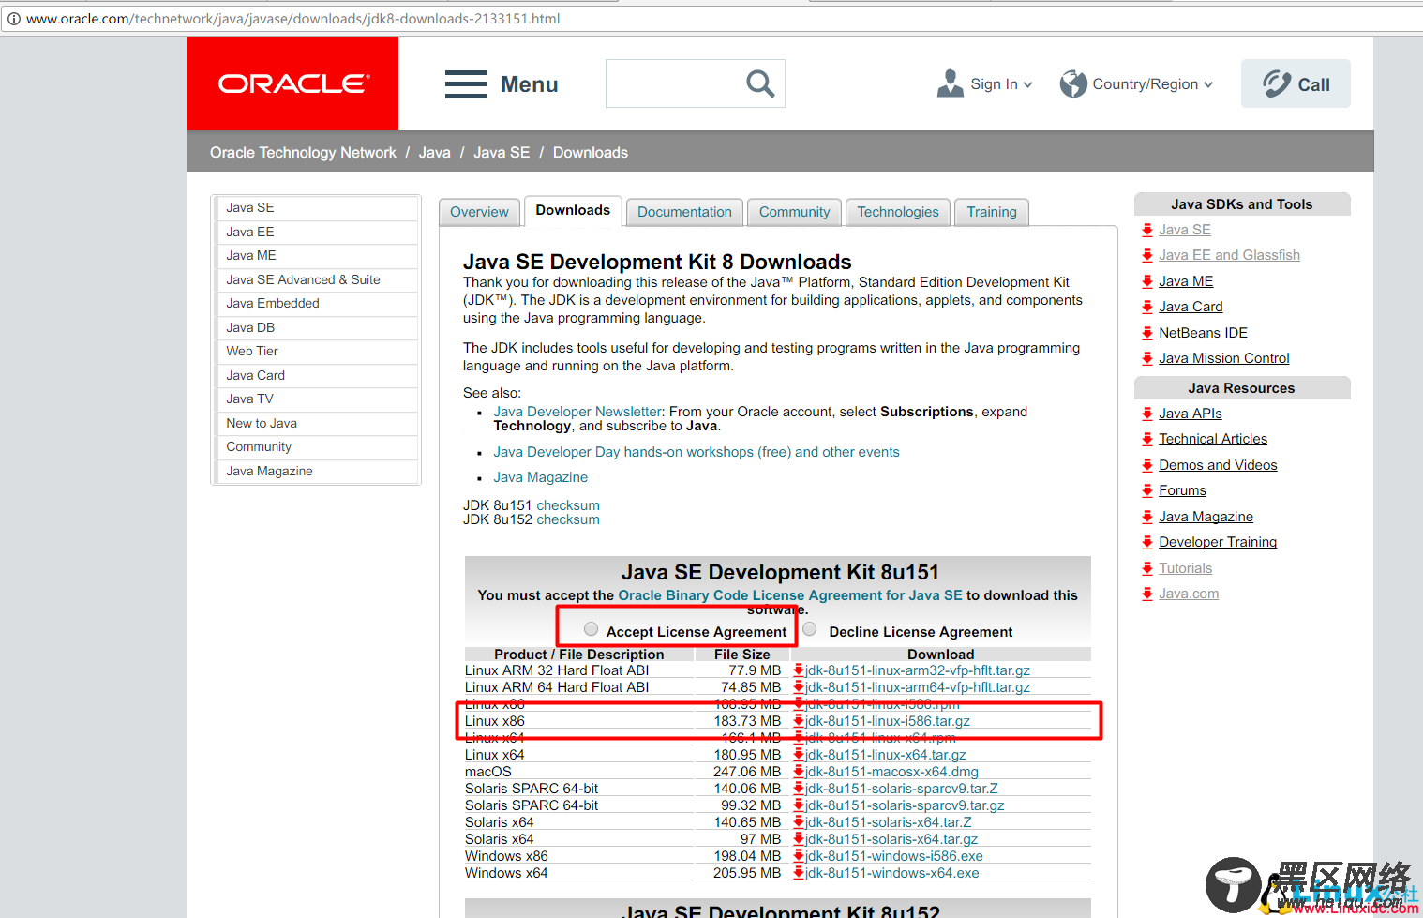Viewport: 1423px width, 918px height.
Task: Click the Java SE breadcrumb link
Action: point(502,153)
